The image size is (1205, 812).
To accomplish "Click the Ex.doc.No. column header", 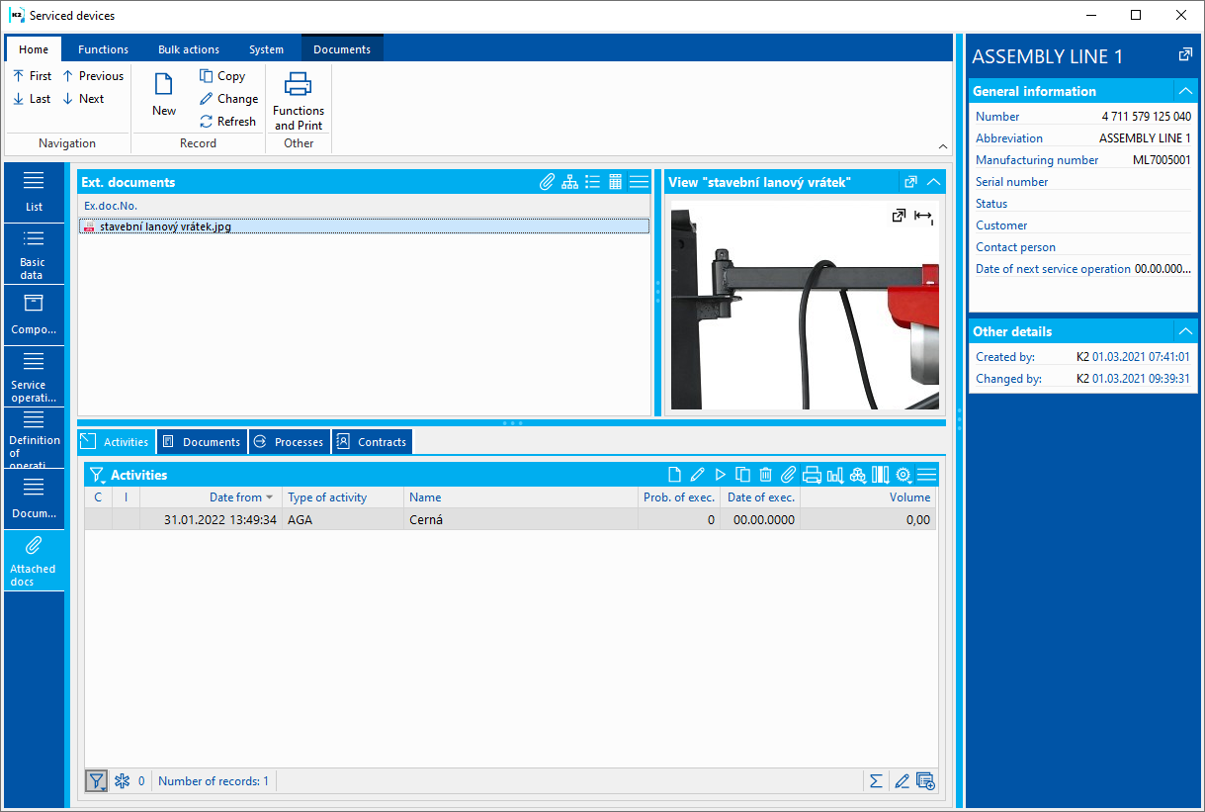I will tap(111, 206).
